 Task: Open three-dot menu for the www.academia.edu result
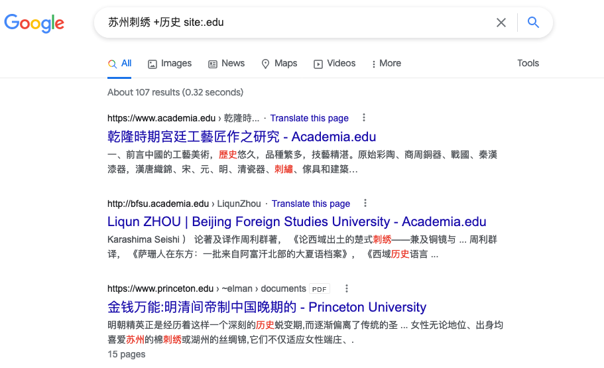(363, 118)
